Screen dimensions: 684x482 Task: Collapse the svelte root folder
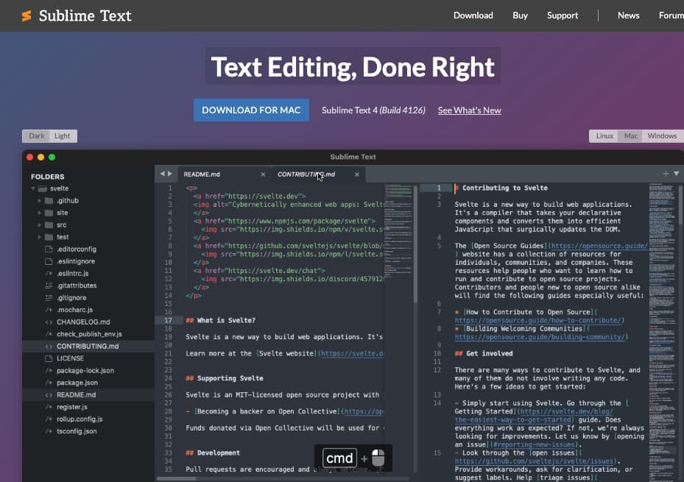33,189
